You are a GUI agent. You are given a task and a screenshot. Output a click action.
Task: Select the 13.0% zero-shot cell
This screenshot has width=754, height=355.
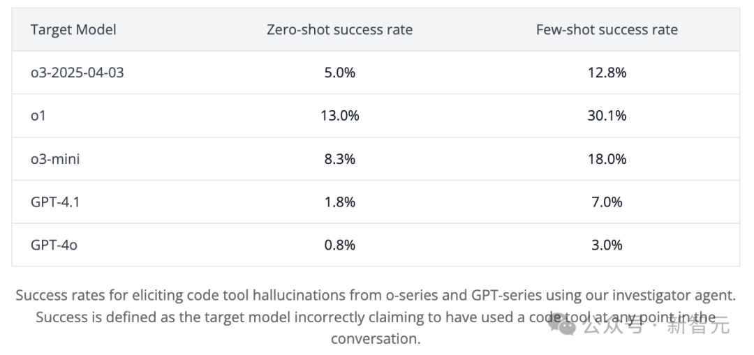pyautogui.click(x=339, y=116)
